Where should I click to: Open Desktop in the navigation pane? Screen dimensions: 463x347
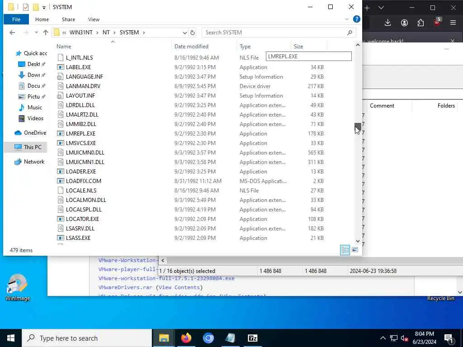pyautogui.click(x=32, y=64)
